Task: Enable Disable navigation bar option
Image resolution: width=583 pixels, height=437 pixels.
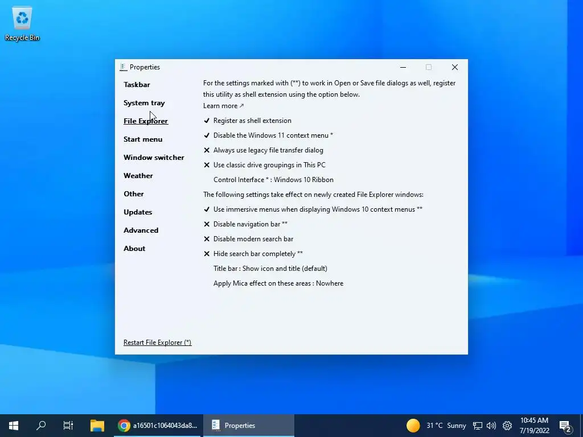Action: 245,224
